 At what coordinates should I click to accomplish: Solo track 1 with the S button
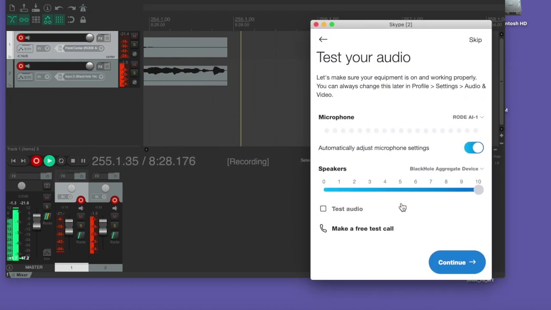[134, 45]
